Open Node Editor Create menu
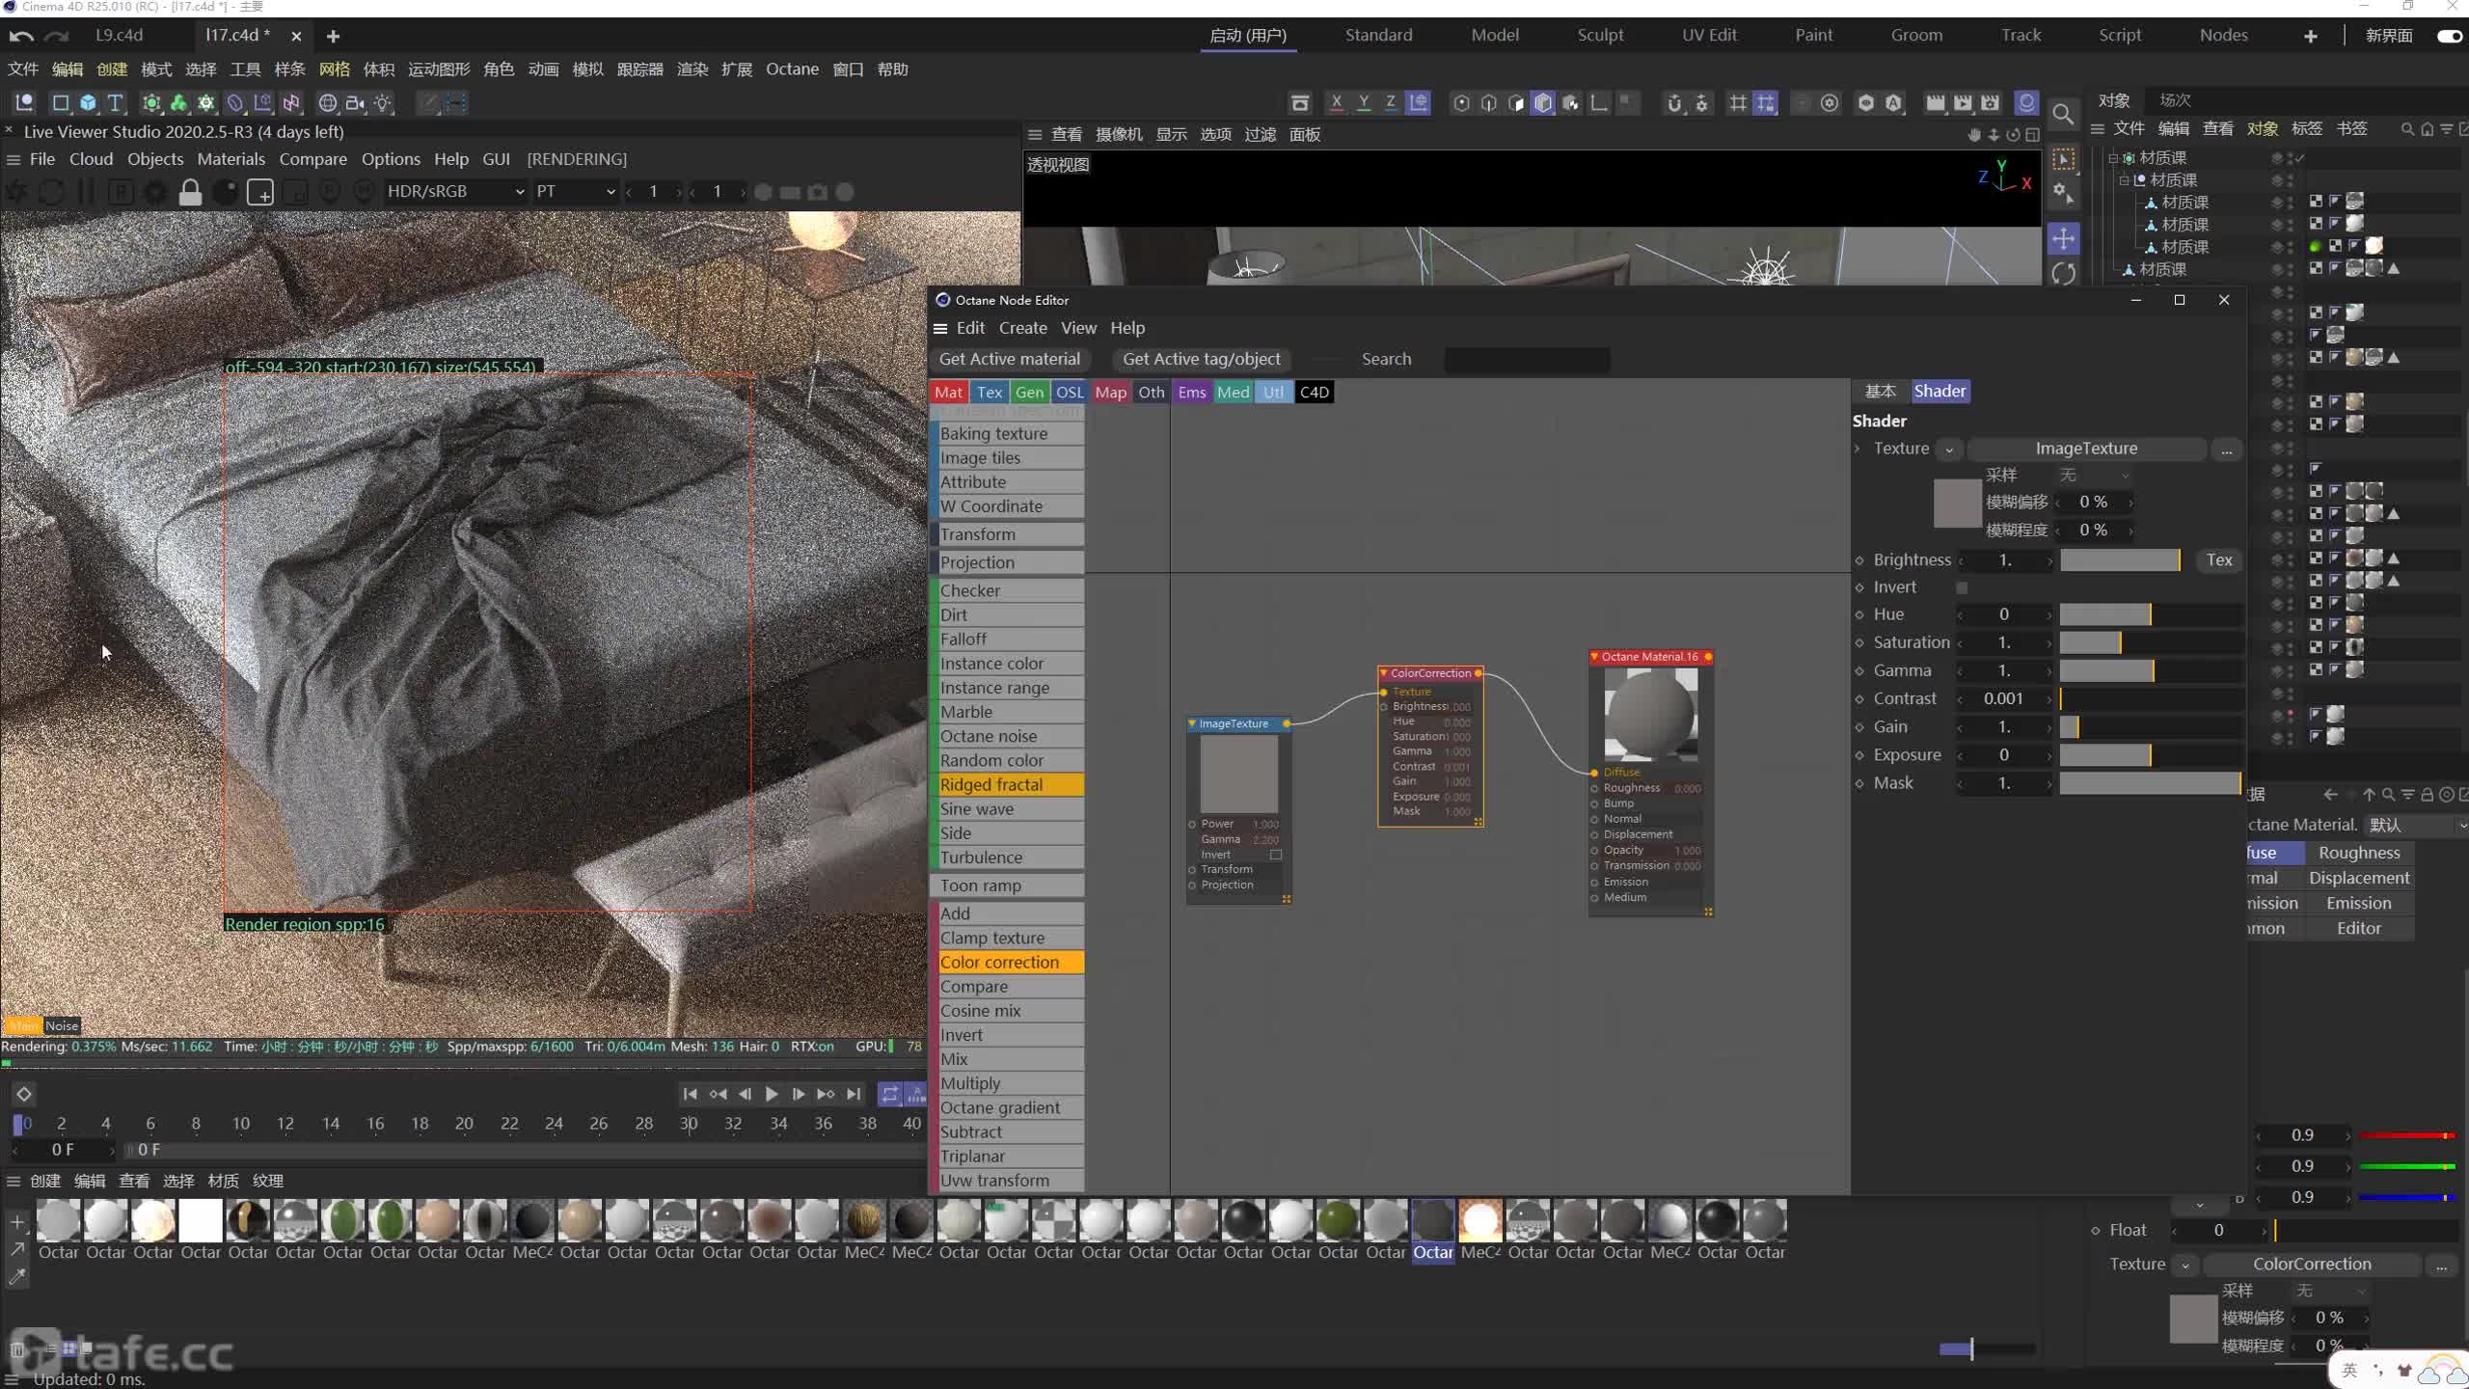2469x1389 pixels. tap(1022, 328)
